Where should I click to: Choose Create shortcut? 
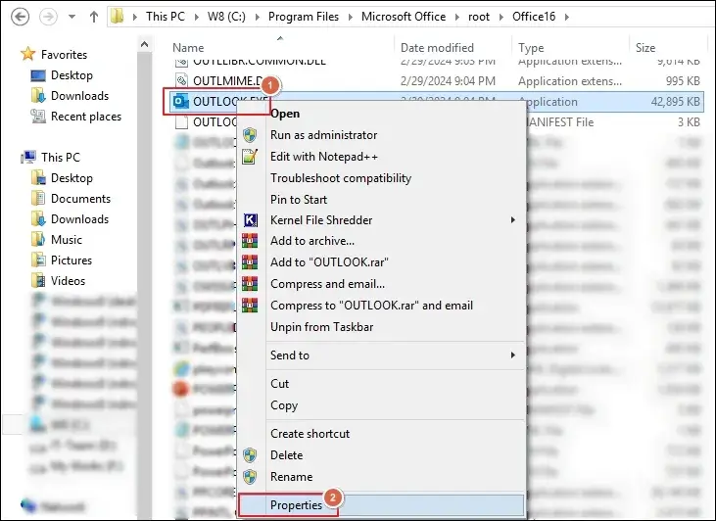coord(382,433)
